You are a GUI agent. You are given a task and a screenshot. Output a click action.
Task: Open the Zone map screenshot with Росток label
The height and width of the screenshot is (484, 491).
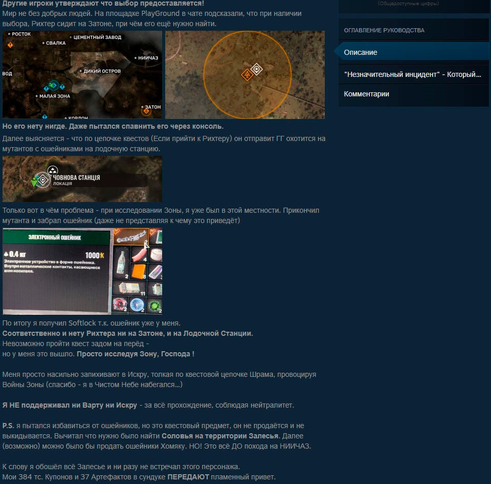click(83, 74)
